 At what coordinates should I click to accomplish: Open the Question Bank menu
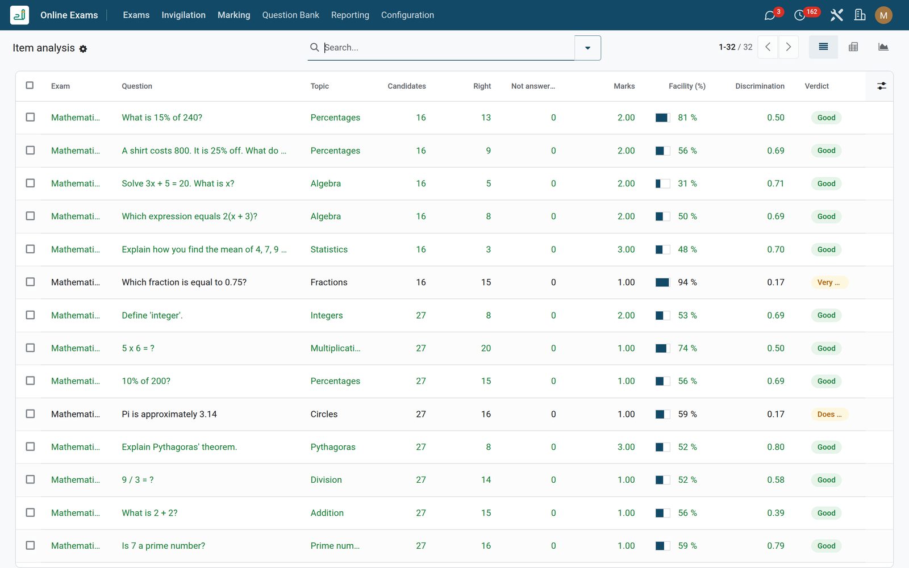291,15
